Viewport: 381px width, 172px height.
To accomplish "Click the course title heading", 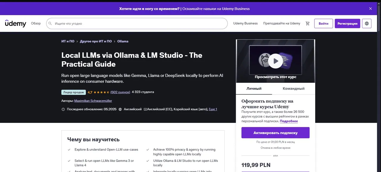I will tap(132, 60).
